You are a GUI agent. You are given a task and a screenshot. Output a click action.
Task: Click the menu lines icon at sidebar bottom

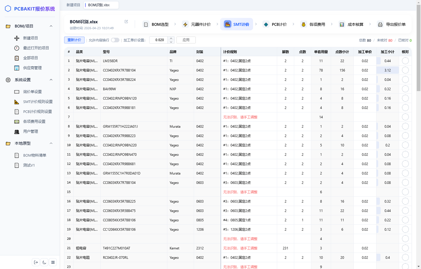[53, 262]
